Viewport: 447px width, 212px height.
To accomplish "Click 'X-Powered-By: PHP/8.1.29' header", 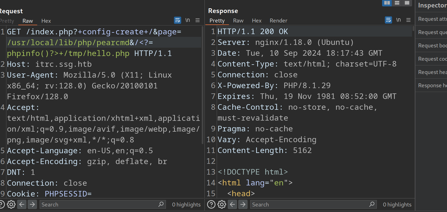I will pos(274,86).
